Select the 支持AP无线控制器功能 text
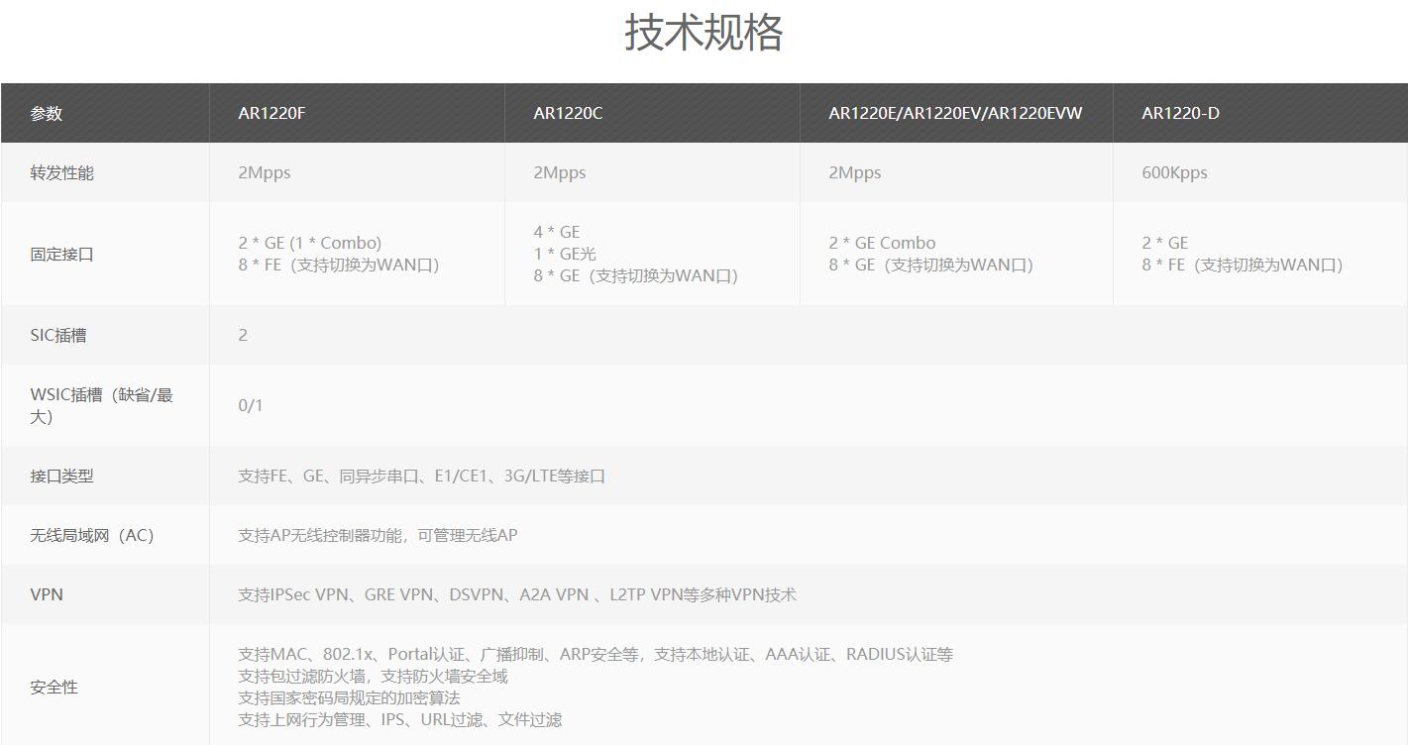The height and width of the screenshot is (745, 1408). tap(378, 535)
